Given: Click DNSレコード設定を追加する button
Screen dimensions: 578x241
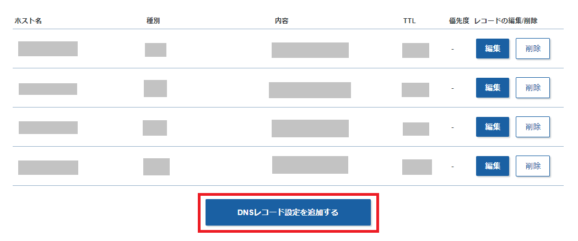Looking at the screenshot, I should 288,213.
